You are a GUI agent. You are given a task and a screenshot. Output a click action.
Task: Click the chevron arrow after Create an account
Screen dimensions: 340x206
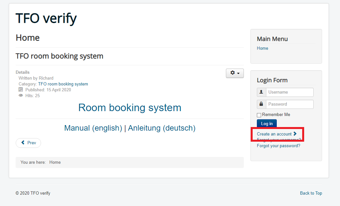[295, 134]
